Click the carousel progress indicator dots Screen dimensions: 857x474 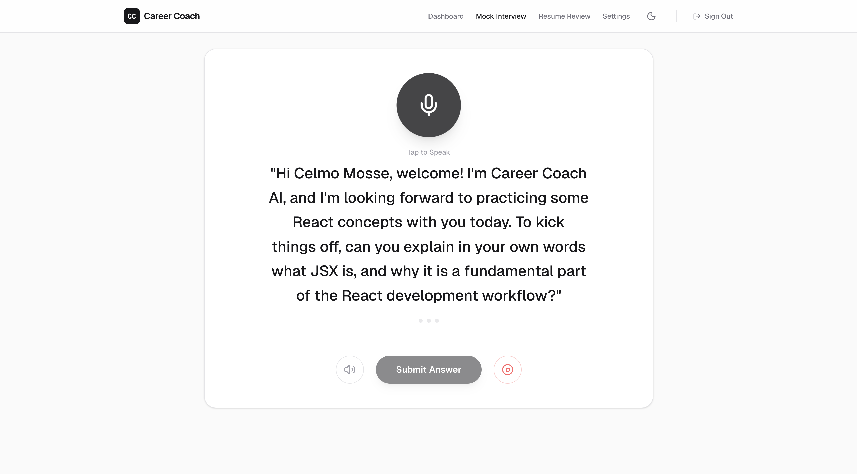(428, 321)
